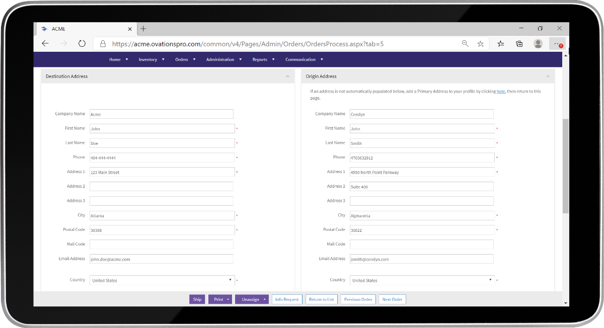Click destination First Name field
Viewport: 604px width, 328px height.
tap(162, 129)
